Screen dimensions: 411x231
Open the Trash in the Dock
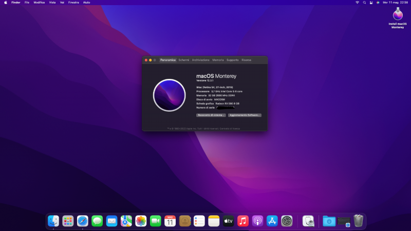pos(358,221)
